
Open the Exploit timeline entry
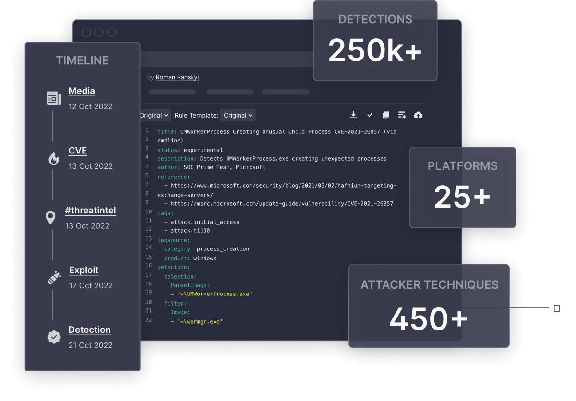pos(84,270)
